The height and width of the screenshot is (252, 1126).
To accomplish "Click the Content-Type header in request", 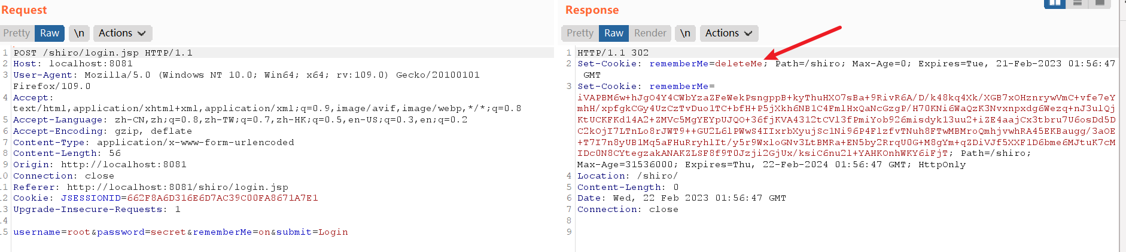I will 153,143.
